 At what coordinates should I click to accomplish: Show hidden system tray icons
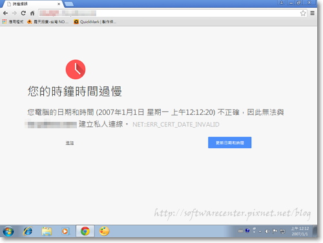[260, 231]
